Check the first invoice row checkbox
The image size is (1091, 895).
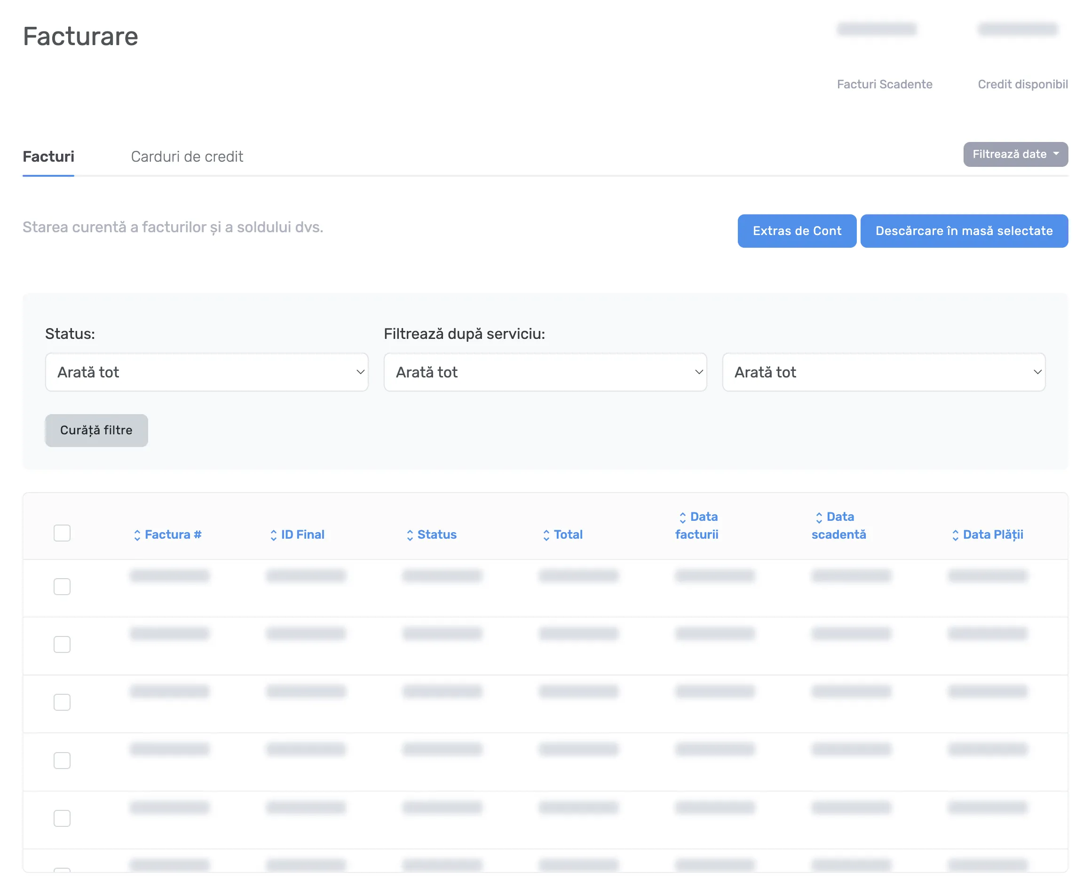[62, 587]
